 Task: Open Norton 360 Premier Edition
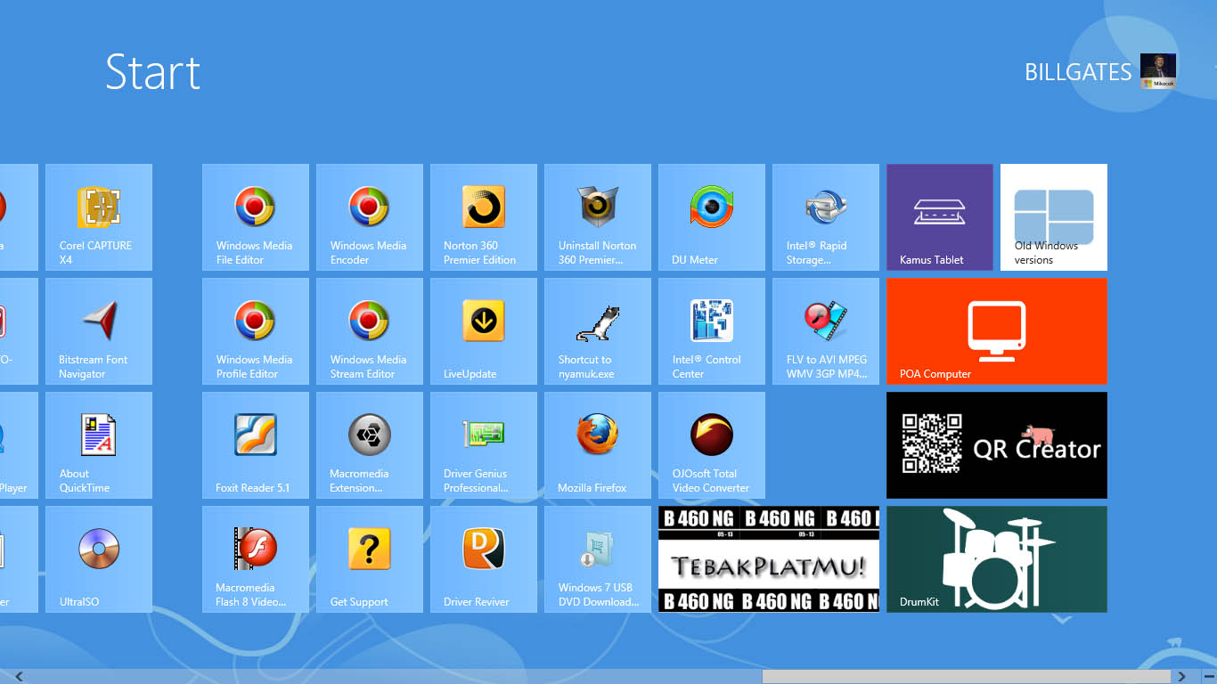click(x=484, y=217)
